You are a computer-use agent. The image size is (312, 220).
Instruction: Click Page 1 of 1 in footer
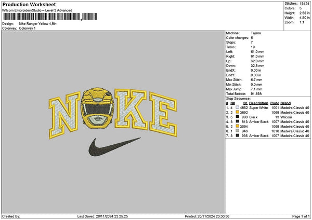pos(301,216)
